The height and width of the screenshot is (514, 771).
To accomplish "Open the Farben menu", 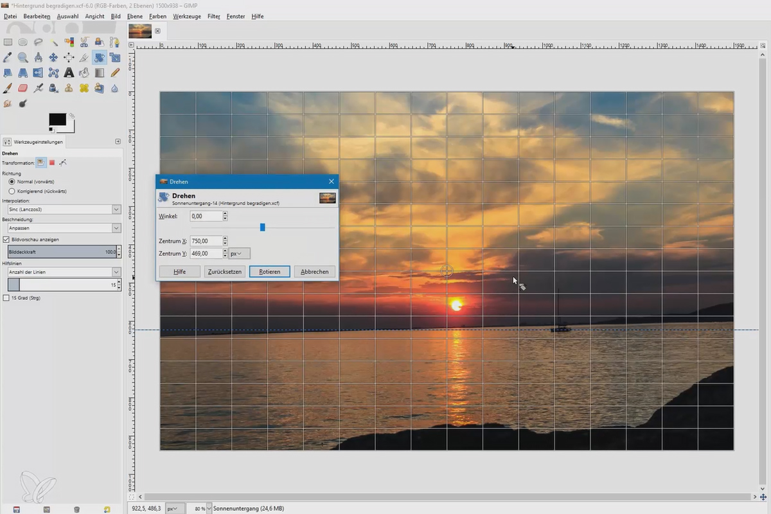I will [157, 16].
